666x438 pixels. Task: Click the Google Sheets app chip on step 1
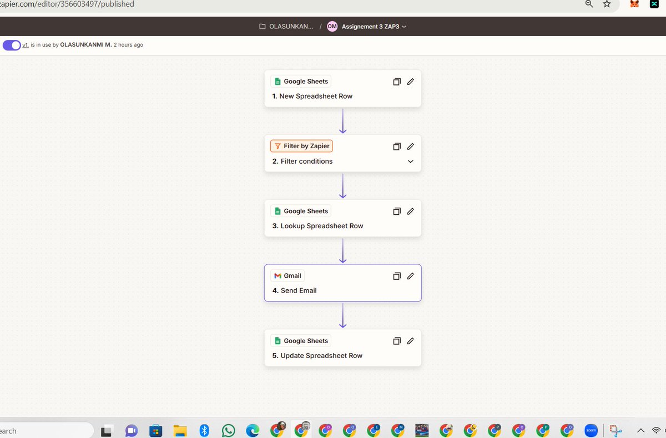301,82
